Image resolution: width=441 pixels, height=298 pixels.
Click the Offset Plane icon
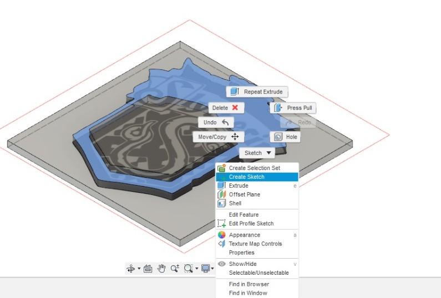222,194
